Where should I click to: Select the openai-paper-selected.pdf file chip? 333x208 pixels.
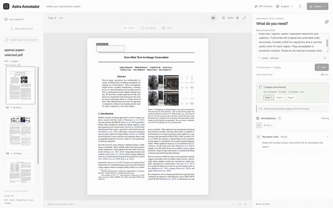22,40
